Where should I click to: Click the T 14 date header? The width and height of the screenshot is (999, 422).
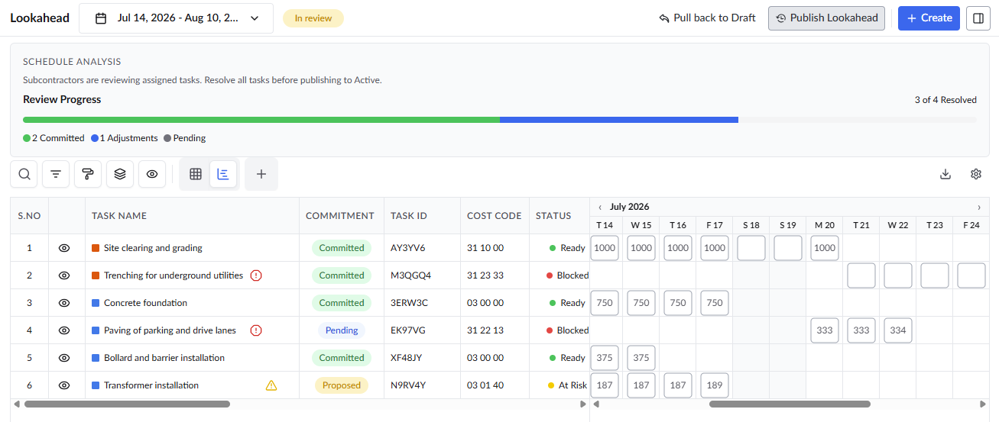pos(605,225)
